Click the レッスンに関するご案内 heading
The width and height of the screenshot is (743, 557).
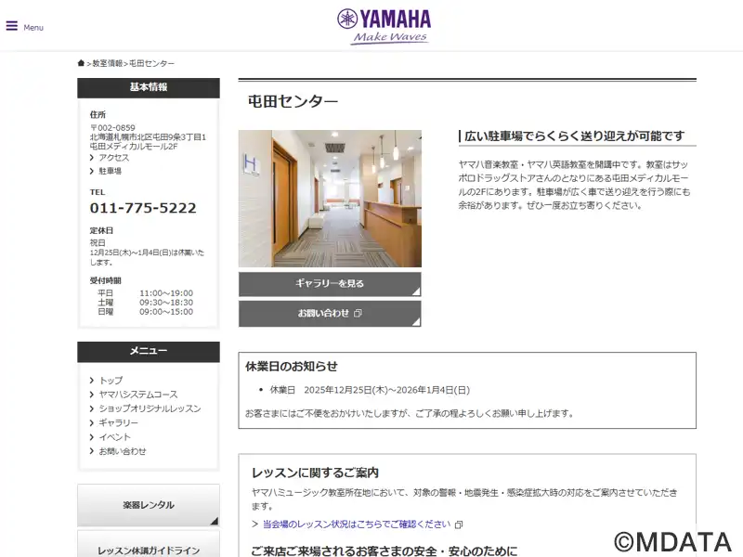click(x=315, y=473)
